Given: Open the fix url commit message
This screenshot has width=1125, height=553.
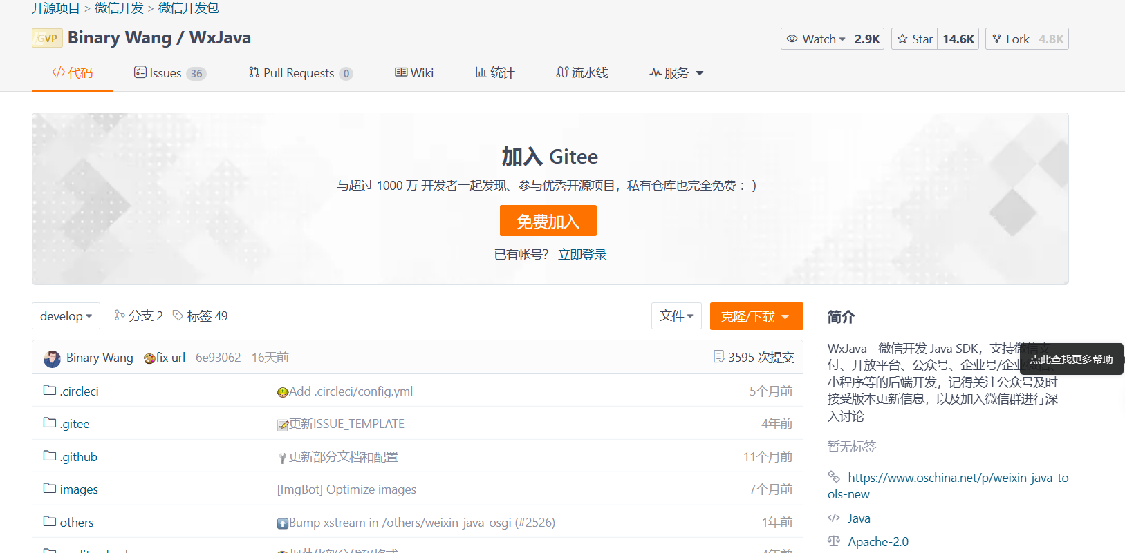Looking at the screenshot, I should pyautogui.click(x=165, y=358).
